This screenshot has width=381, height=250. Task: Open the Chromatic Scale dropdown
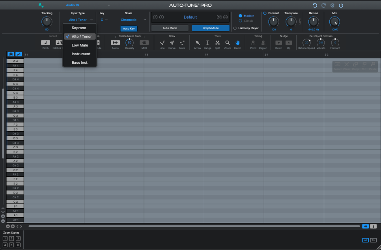coord(133,20)
